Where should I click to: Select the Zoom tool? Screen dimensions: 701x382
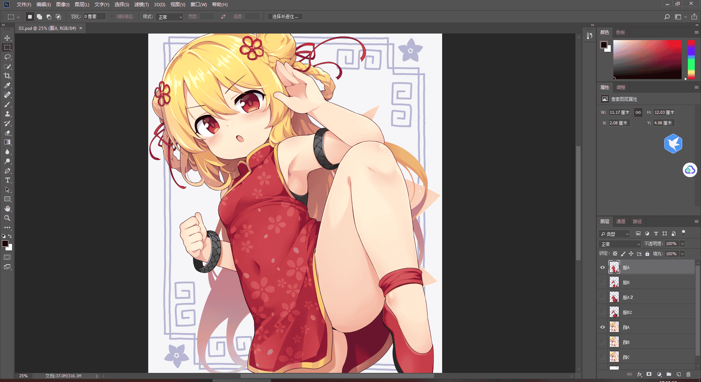click(x=7, y=218)
